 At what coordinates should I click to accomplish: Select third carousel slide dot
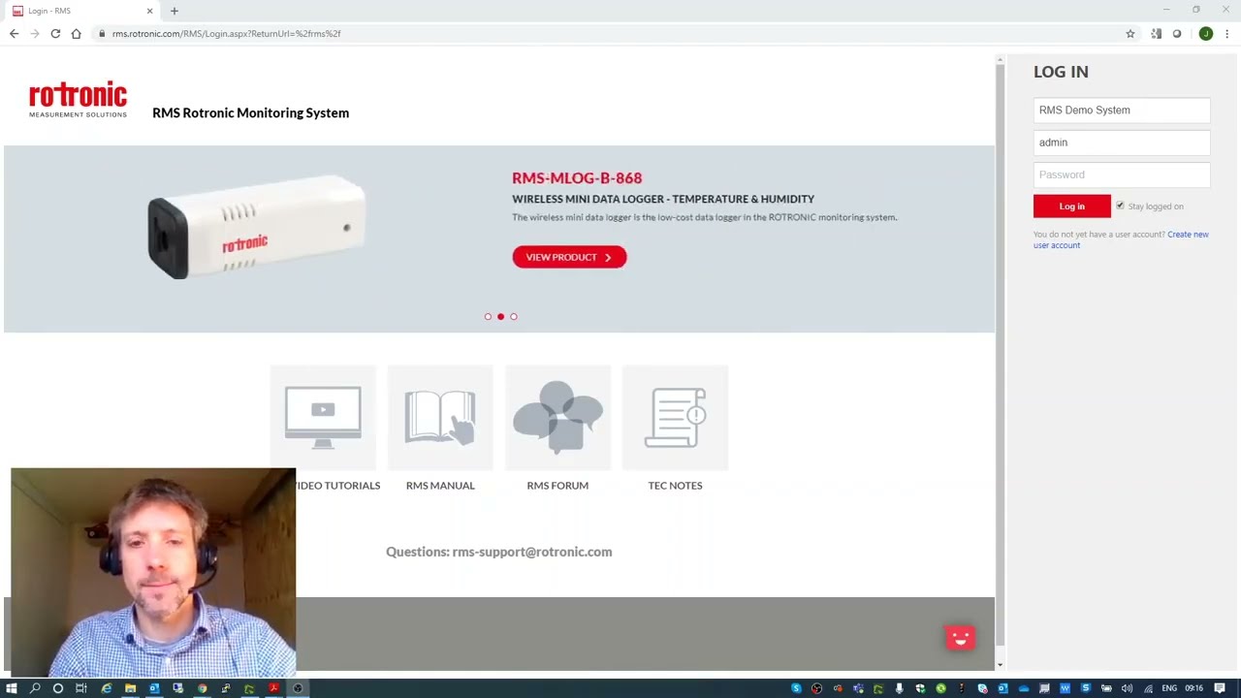[x=514, y=316]
